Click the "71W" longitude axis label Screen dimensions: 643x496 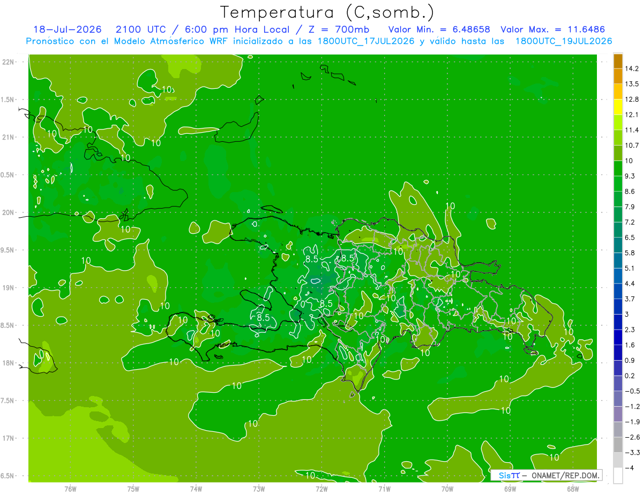(x=384, y=489)
